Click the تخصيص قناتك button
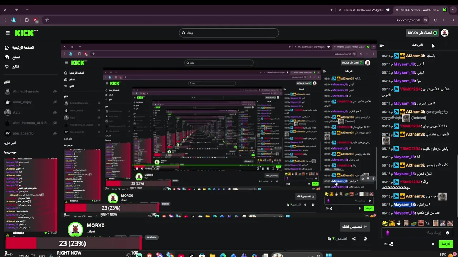 click(355, 227)
